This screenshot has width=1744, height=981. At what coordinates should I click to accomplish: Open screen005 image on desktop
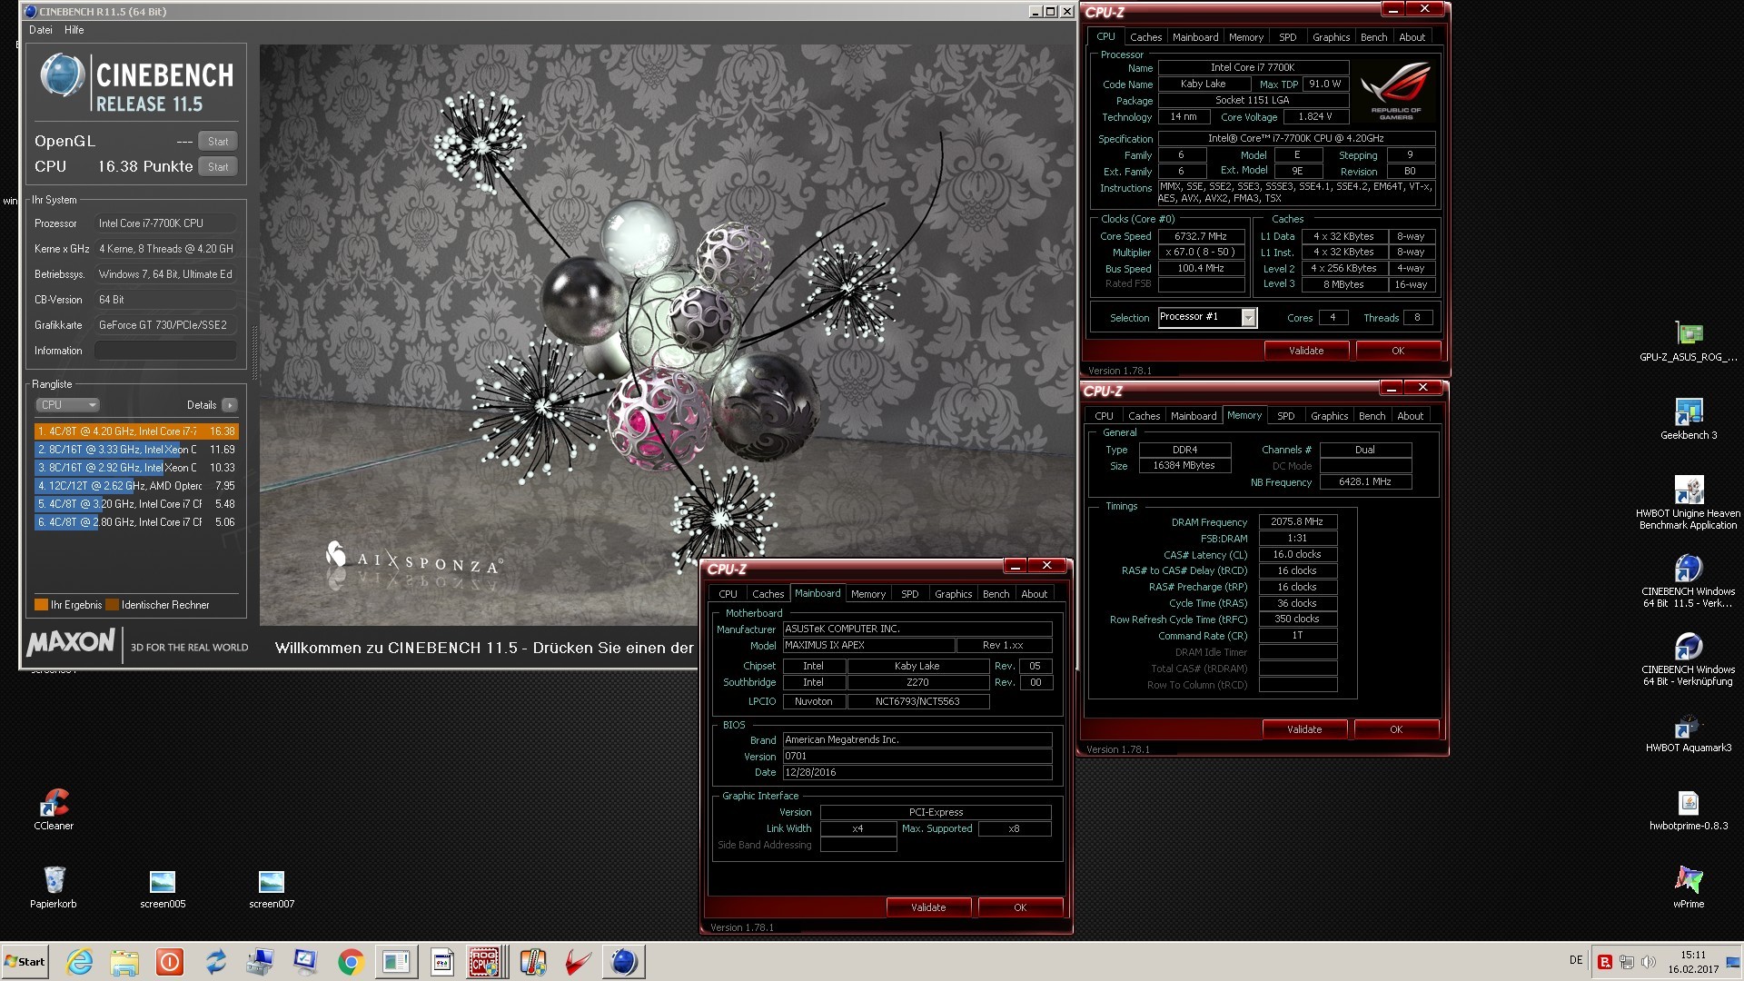point(163,889)
